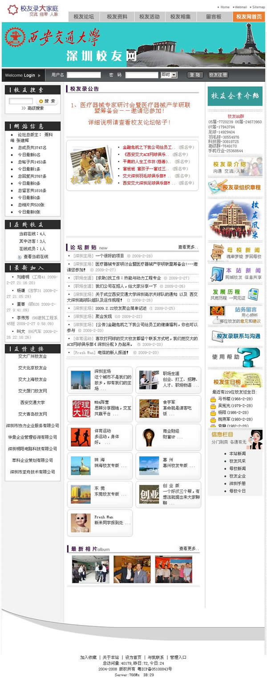This screenshot has height=678, width=267.
Task: Open the 惠州 forum icon
Action: [x=149, y=465]
